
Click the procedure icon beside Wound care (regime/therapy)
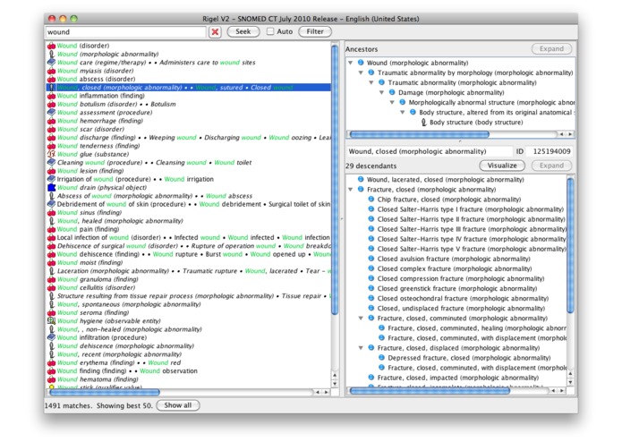coord(51,63)
